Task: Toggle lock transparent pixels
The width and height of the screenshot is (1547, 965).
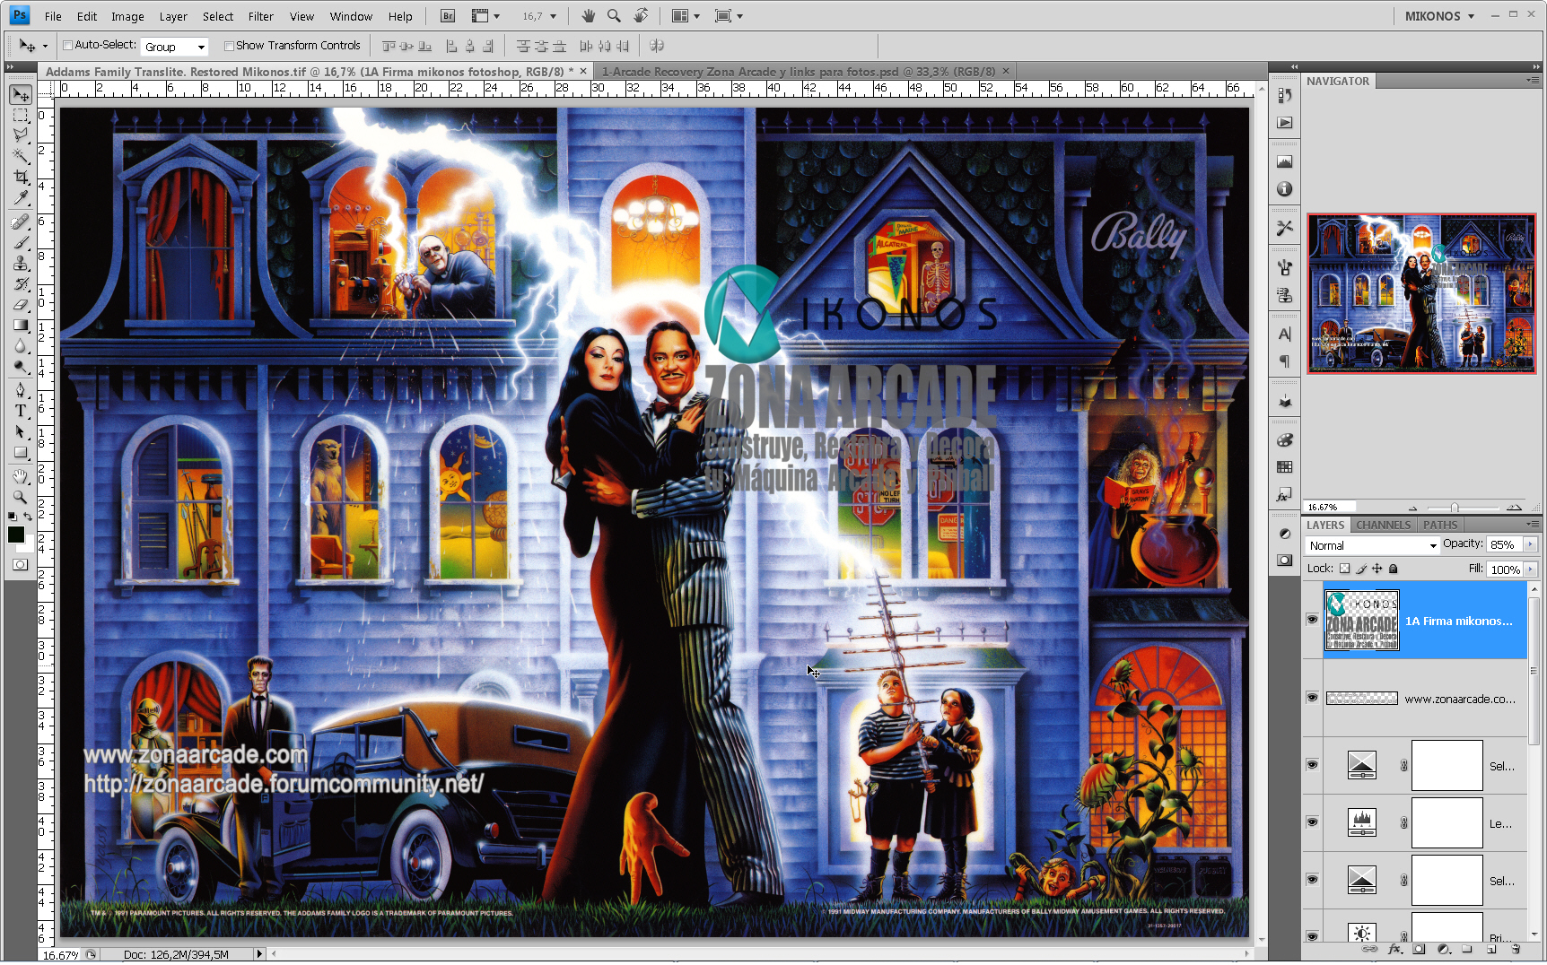Action: click(x=1344, y=569)
